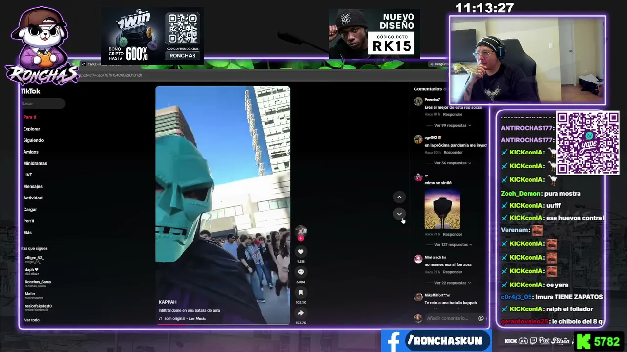The image size is (627, 352).
Task: Click the username Peereira7 in comments
Action: (432, 100)
